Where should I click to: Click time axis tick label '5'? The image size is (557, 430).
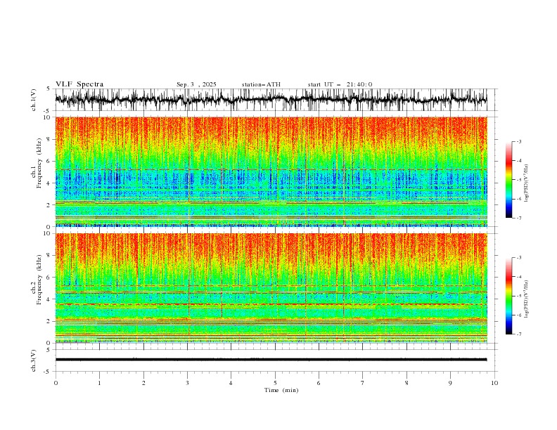pyautogui.click(x=275, y=383)
